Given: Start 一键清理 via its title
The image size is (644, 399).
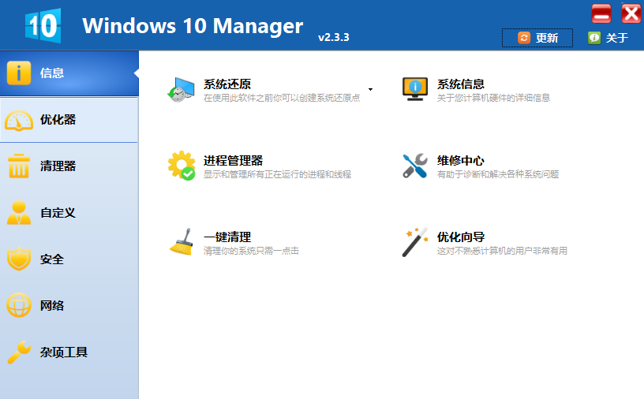Looking at the screenshot, I should (x=227, y=237).
